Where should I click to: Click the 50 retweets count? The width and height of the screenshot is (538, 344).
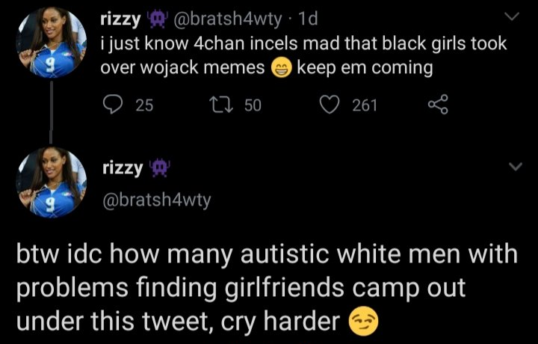(x=253, y=105)
